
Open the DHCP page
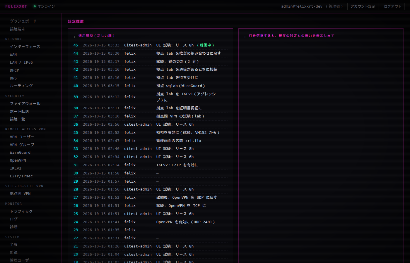coord(14,70)
